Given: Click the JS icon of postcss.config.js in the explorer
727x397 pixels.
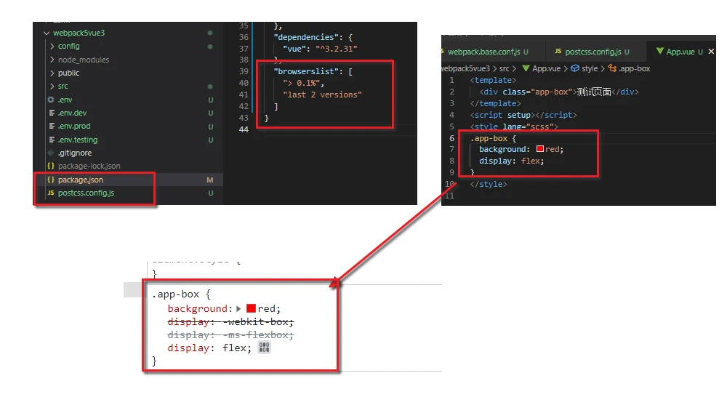Looking at the screenshot, I should coord(51,193).
